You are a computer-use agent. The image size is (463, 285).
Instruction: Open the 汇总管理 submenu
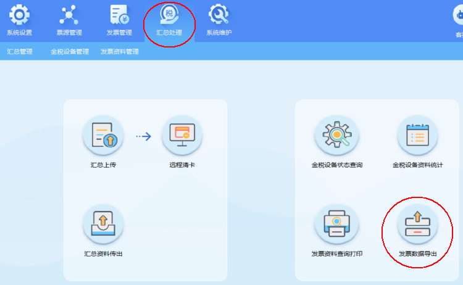[x=20, y=52]
